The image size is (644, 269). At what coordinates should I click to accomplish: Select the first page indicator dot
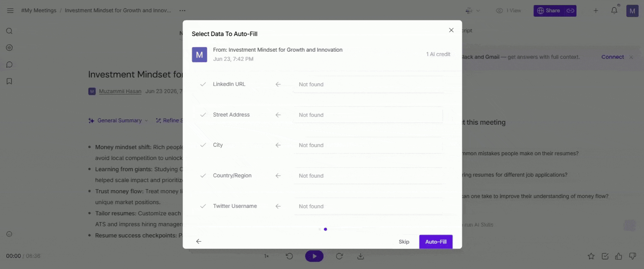(x=320, y=229)
